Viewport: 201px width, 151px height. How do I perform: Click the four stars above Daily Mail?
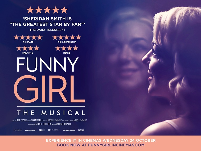[x=28, y=48]
